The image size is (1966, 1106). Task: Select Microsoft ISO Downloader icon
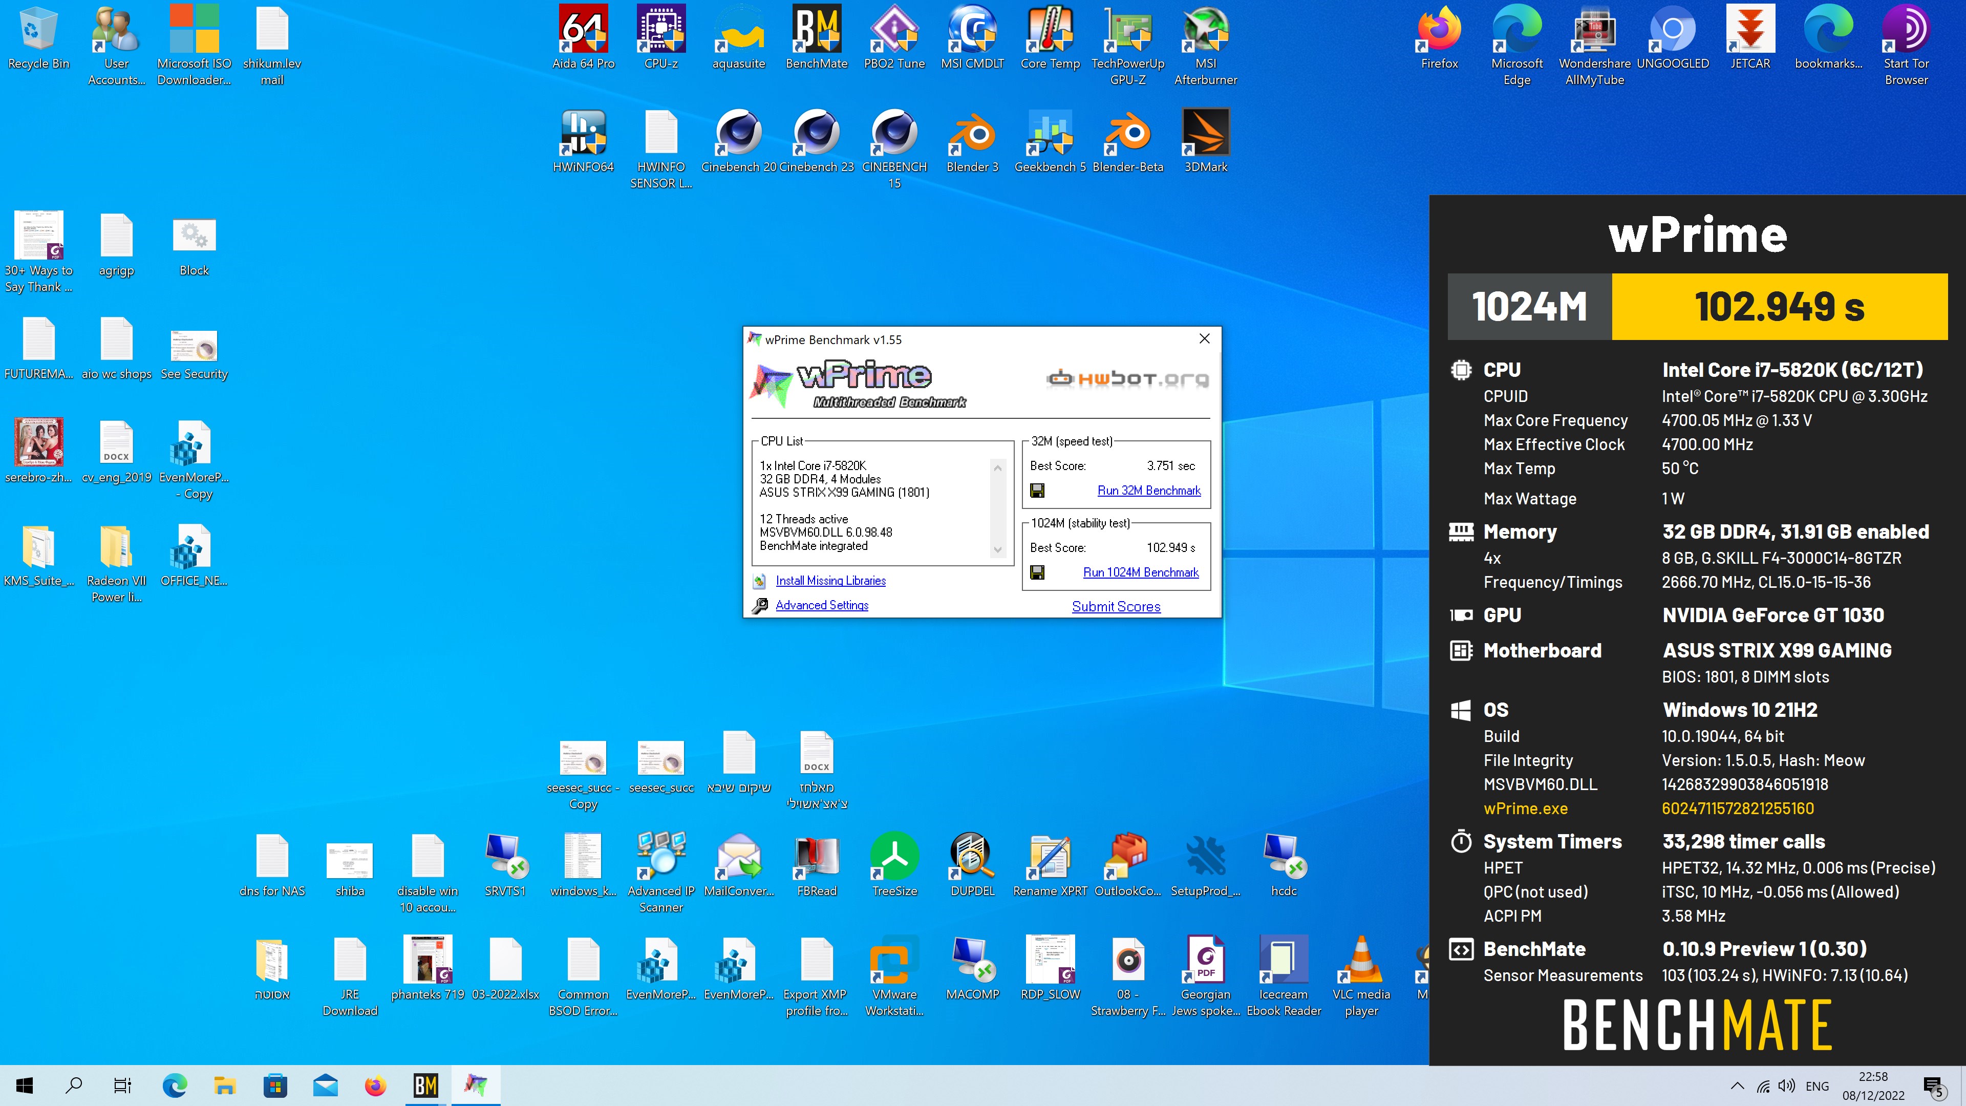point(194,45)
